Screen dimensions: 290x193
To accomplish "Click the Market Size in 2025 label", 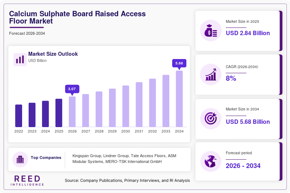I will click(x=242, y=21).
